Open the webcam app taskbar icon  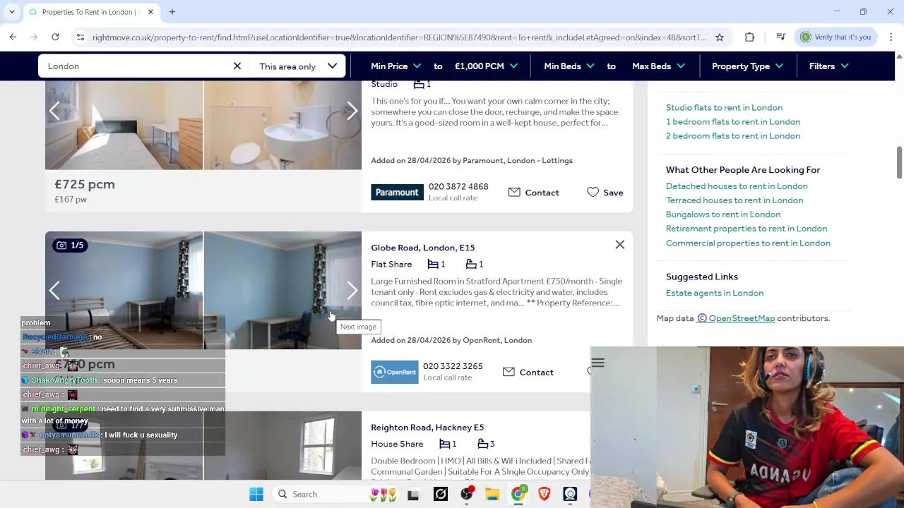570,495
